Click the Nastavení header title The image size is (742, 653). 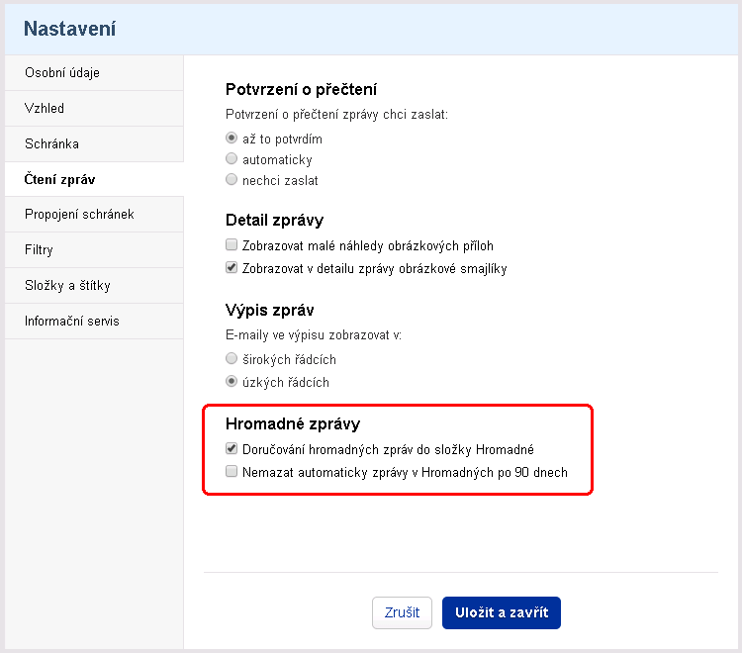click(x=70, y=29)
